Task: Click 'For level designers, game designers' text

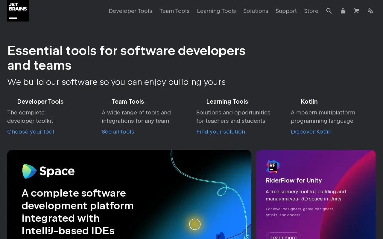Action: [x=300, y=212]
